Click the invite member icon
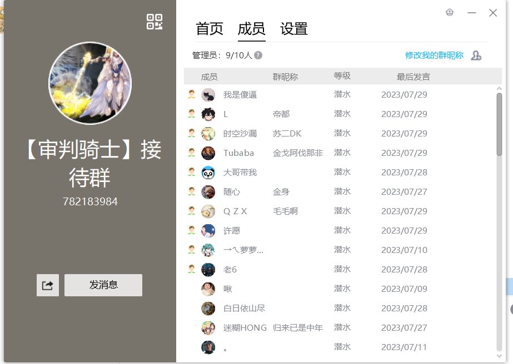Screen dimensions: 513x364 [x=476, y=55]
